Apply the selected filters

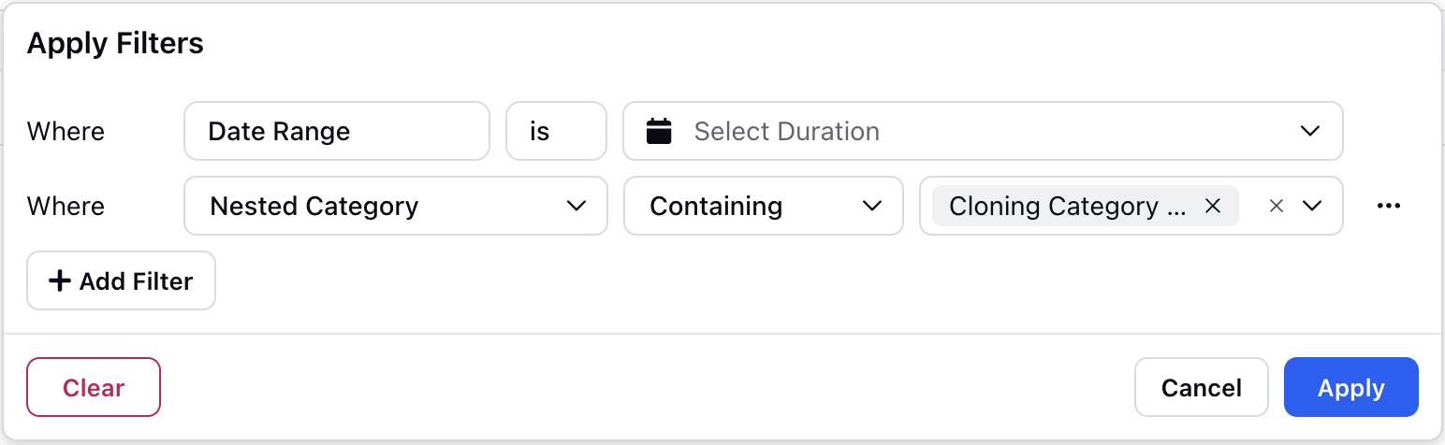(1351, 388)
